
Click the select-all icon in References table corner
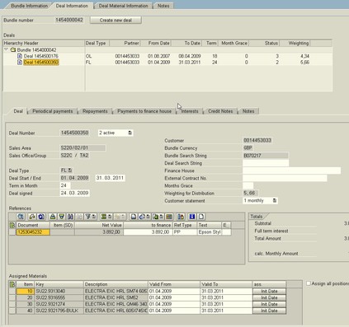(x=12, y=225)
